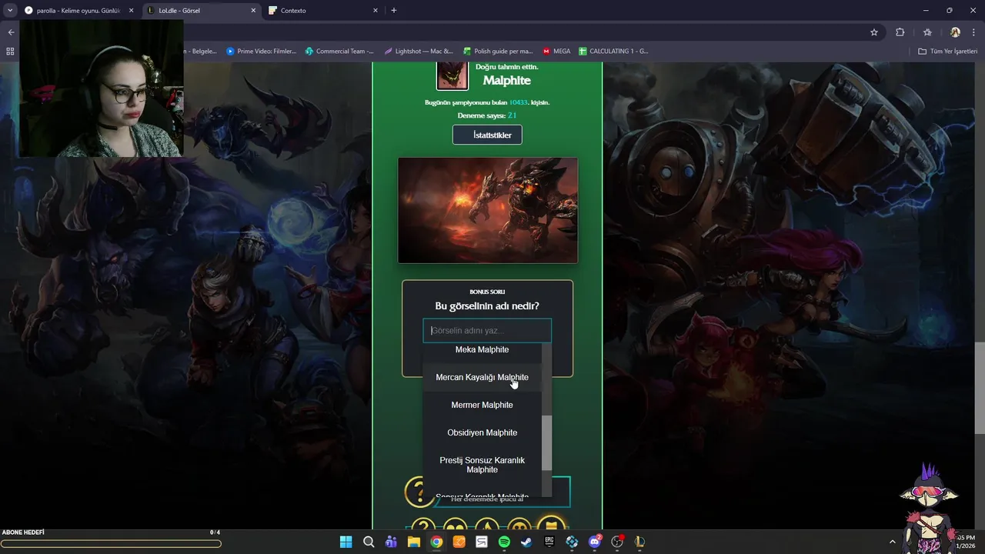Click the large question mark hint icon
Viewport: 985px width, 554px height.
pyautogui.click(x=419, y=492)
